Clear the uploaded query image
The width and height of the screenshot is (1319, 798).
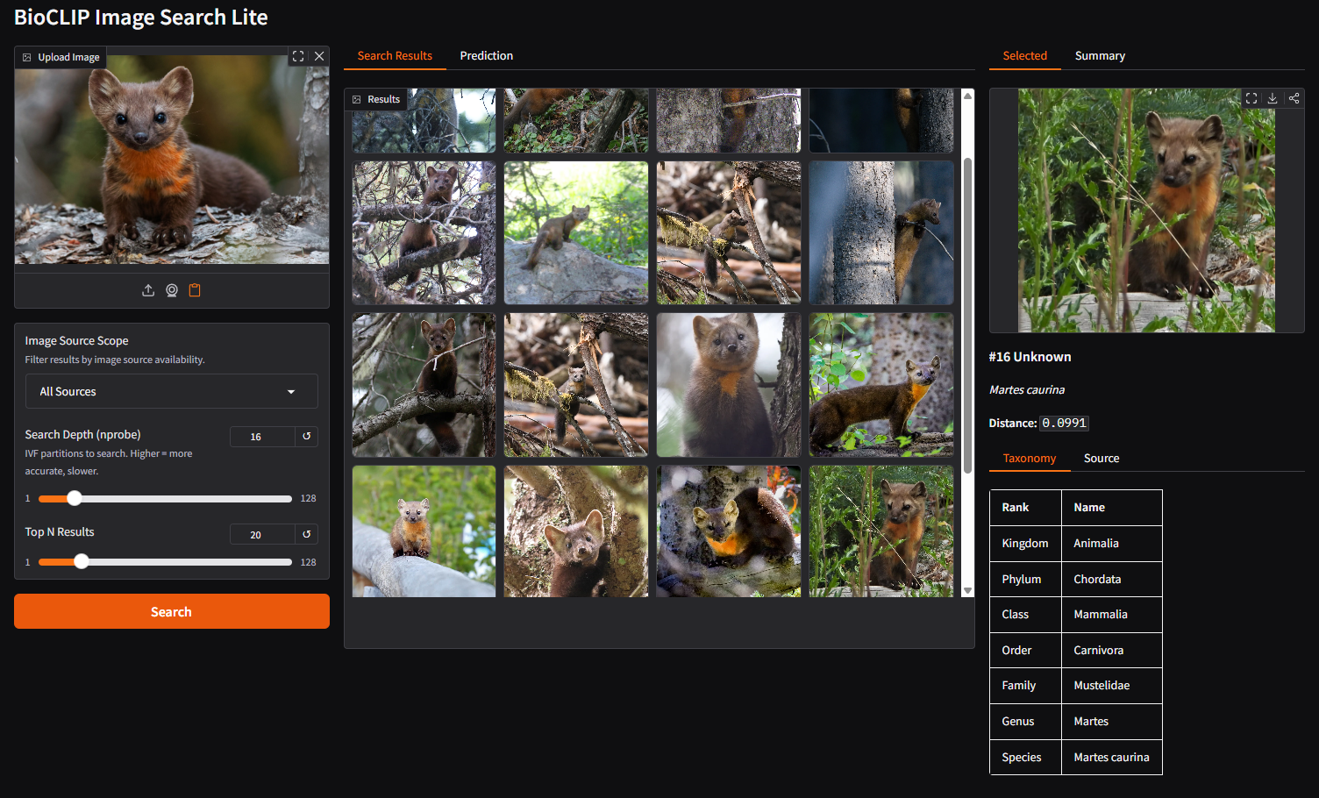tap(319, 56)
